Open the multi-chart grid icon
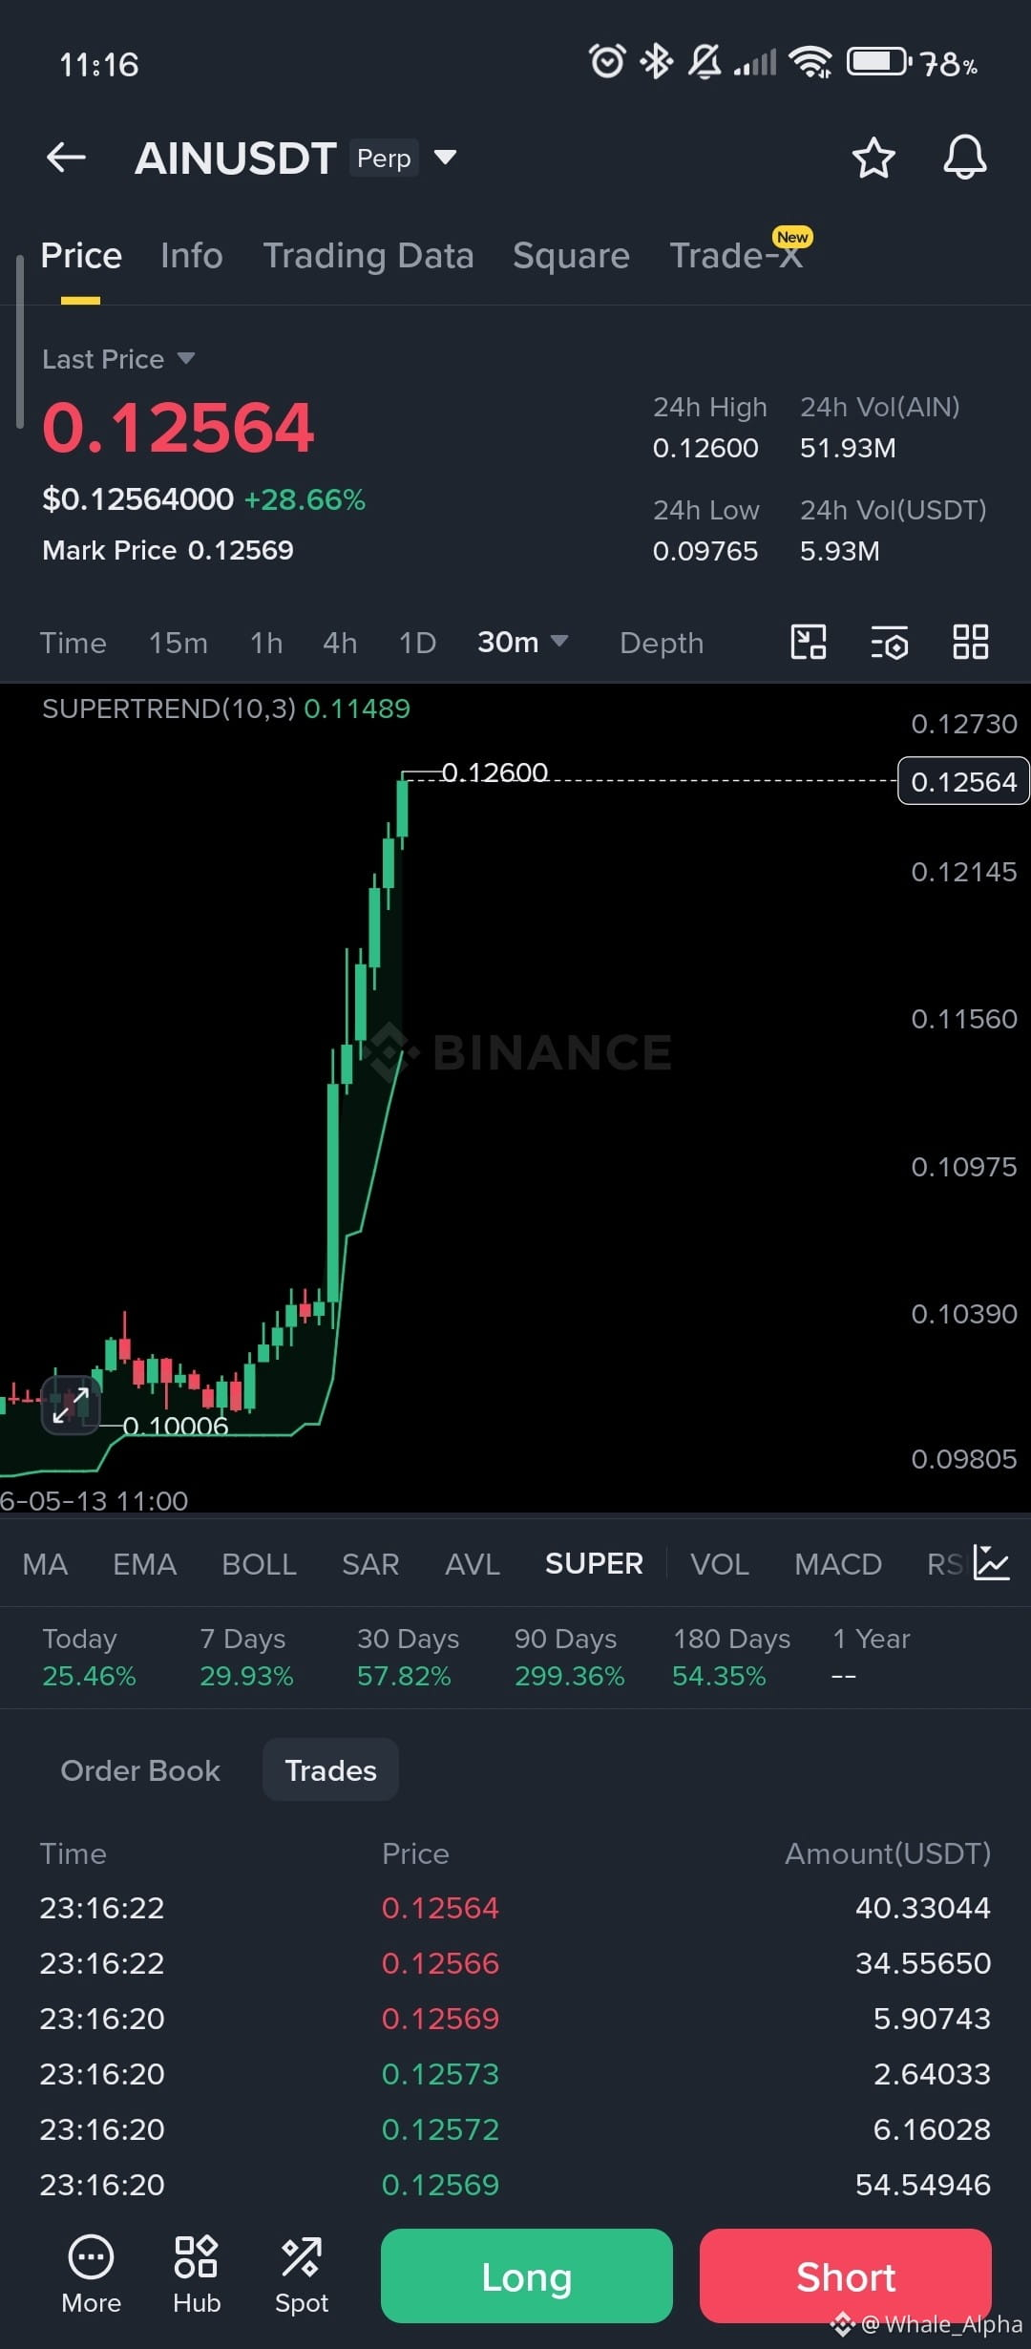 (971, 642)
